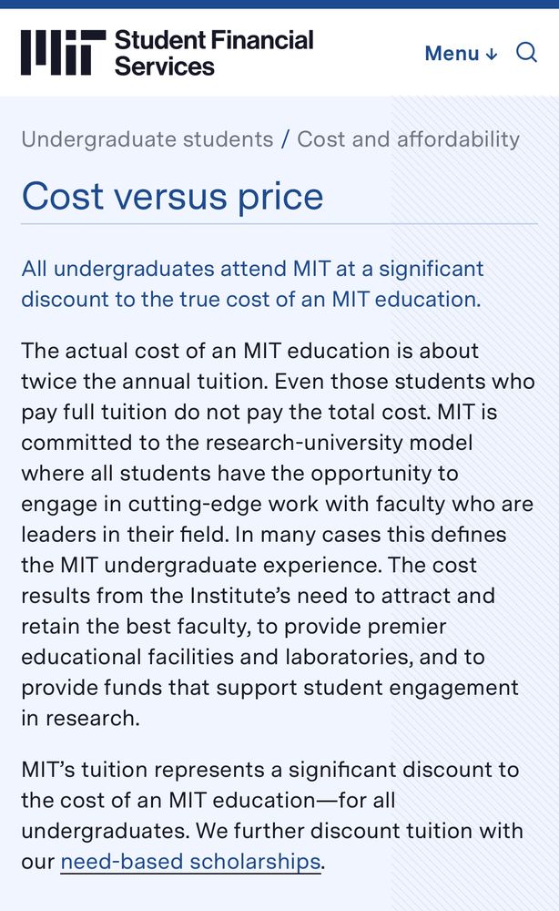This screenshot has height=911, width=559.
Task: Open Cost and affordability breadcrumb
Action: click(x=408, y=139)
